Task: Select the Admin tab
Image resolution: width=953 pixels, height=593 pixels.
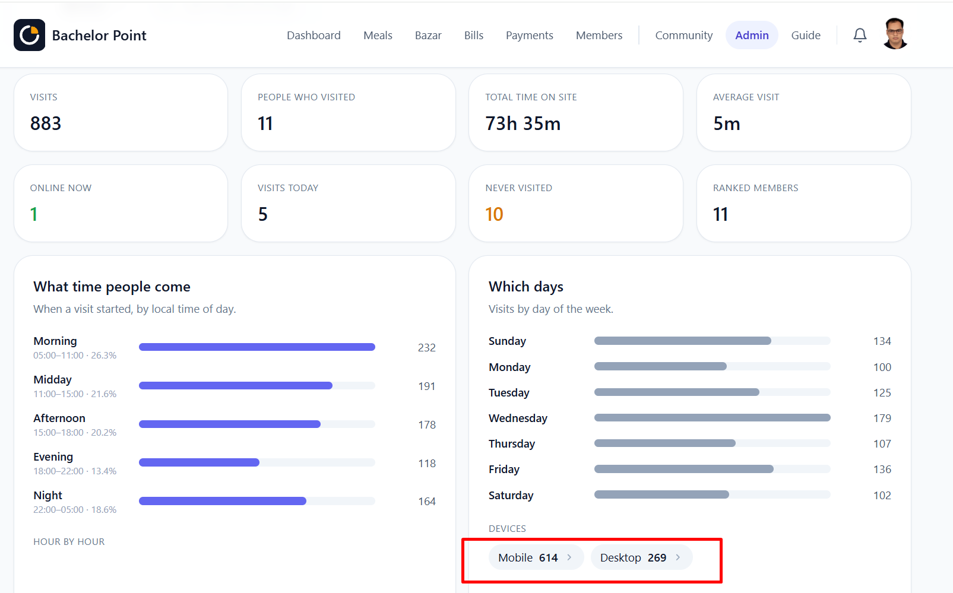Action: [752, 35]
